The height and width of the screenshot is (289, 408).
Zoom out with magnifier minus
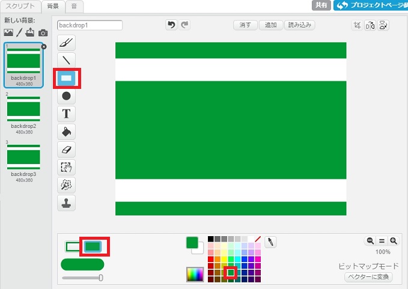pyautogui.click(x=370, y=241)
